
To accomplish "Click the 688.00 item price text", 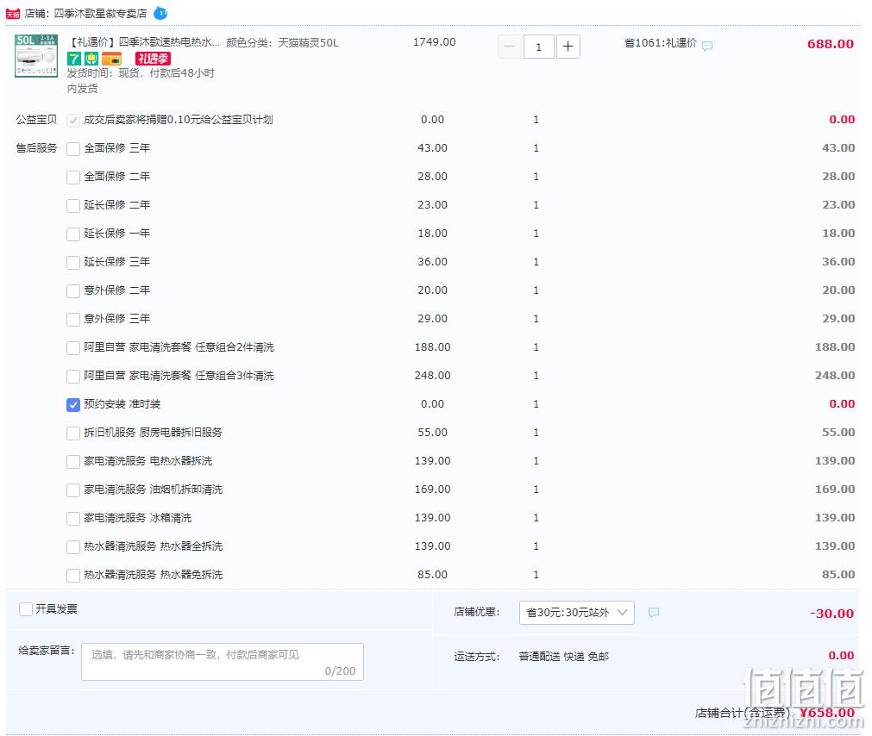I will tap(831, 44).
